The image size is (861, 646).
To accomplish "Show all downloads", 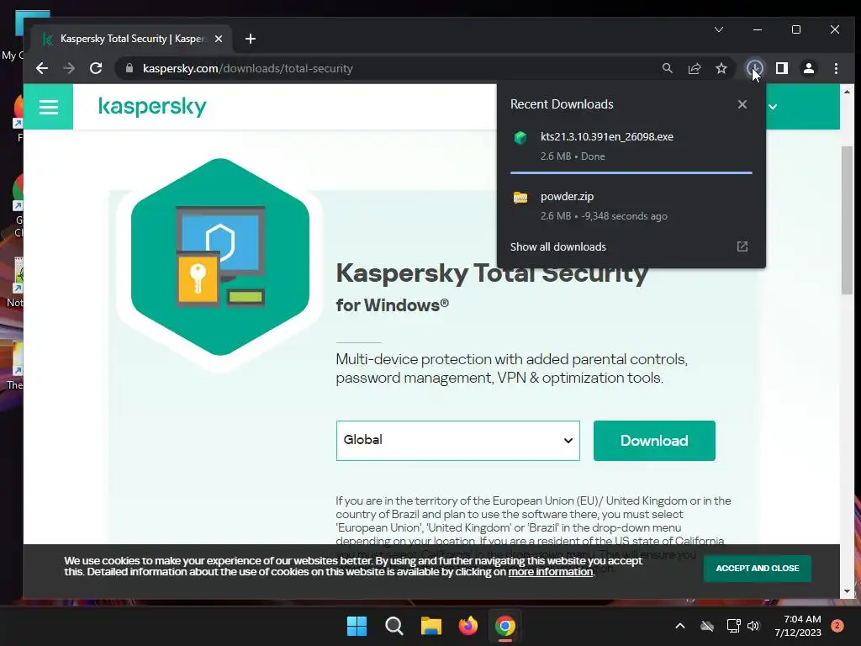I will 558,246.
